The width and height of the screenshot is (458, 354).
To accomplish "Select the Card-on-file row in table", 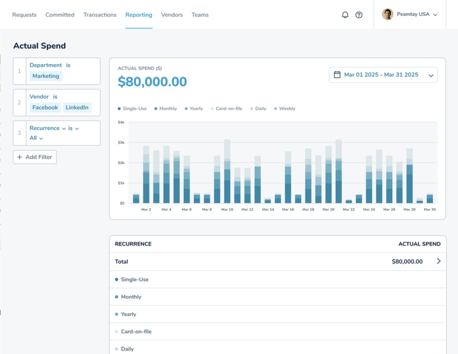I will [x=278, y=331].
